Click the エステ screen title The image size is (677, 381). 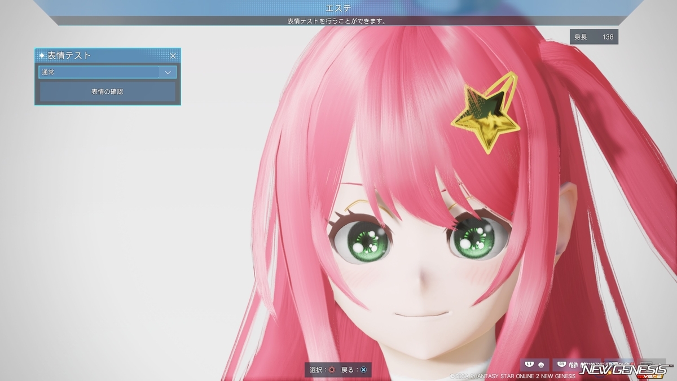pos(338,8)
